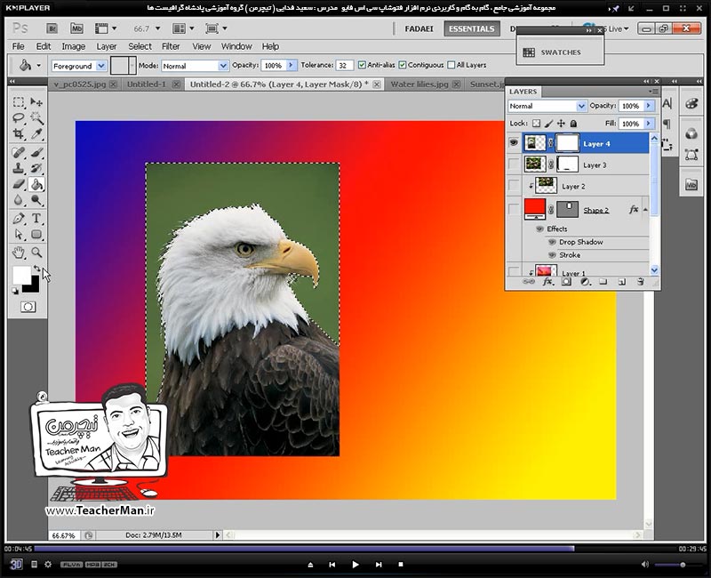Open options bar Opacity slider arrow
Image resolution: width=711 pixels, height=578 pixels.
point(291,65)
